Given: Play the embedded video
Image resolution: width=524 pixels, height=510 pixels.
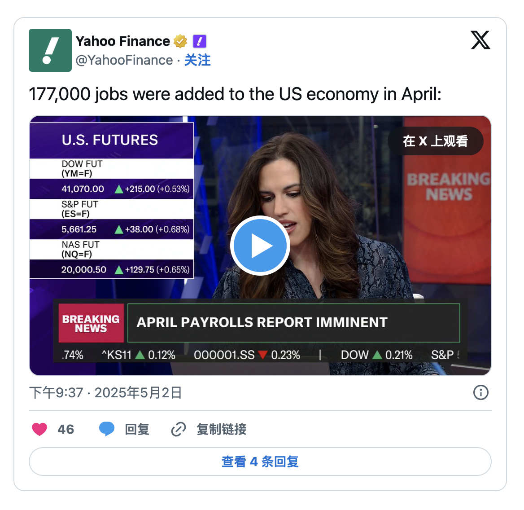Looking at the screenshot, I should point(260,246).
